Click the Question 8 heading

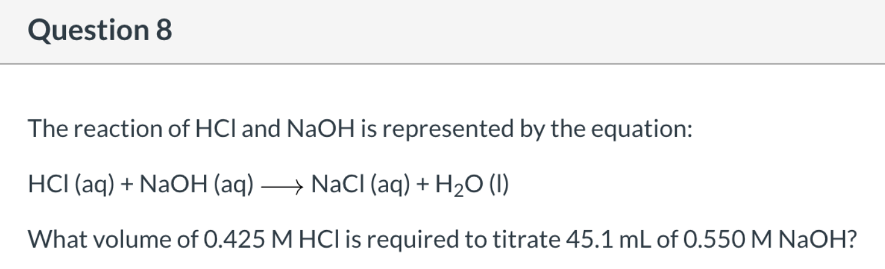(x=100, y=30)
